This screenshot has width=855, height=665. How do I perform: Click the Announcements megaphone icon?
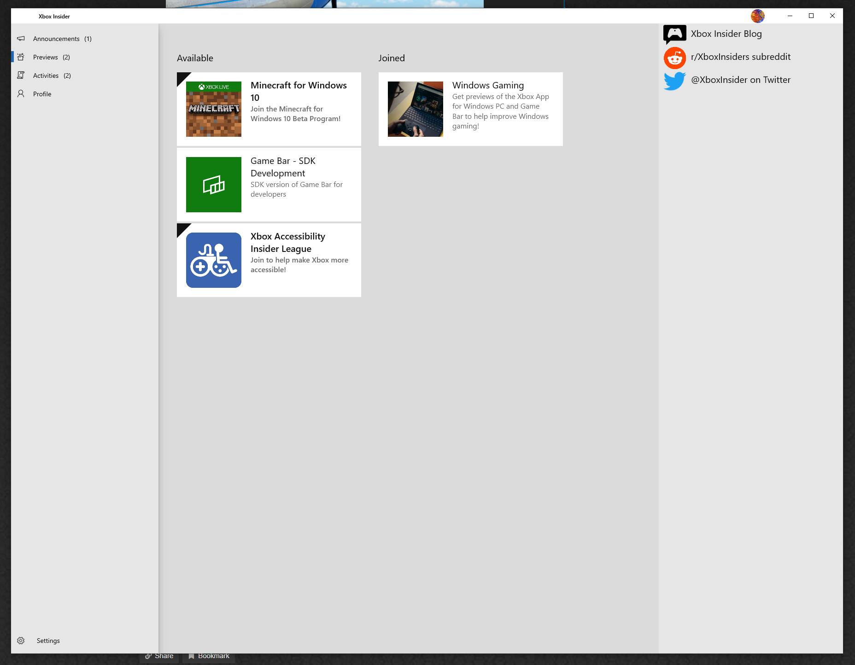point(21,39)
